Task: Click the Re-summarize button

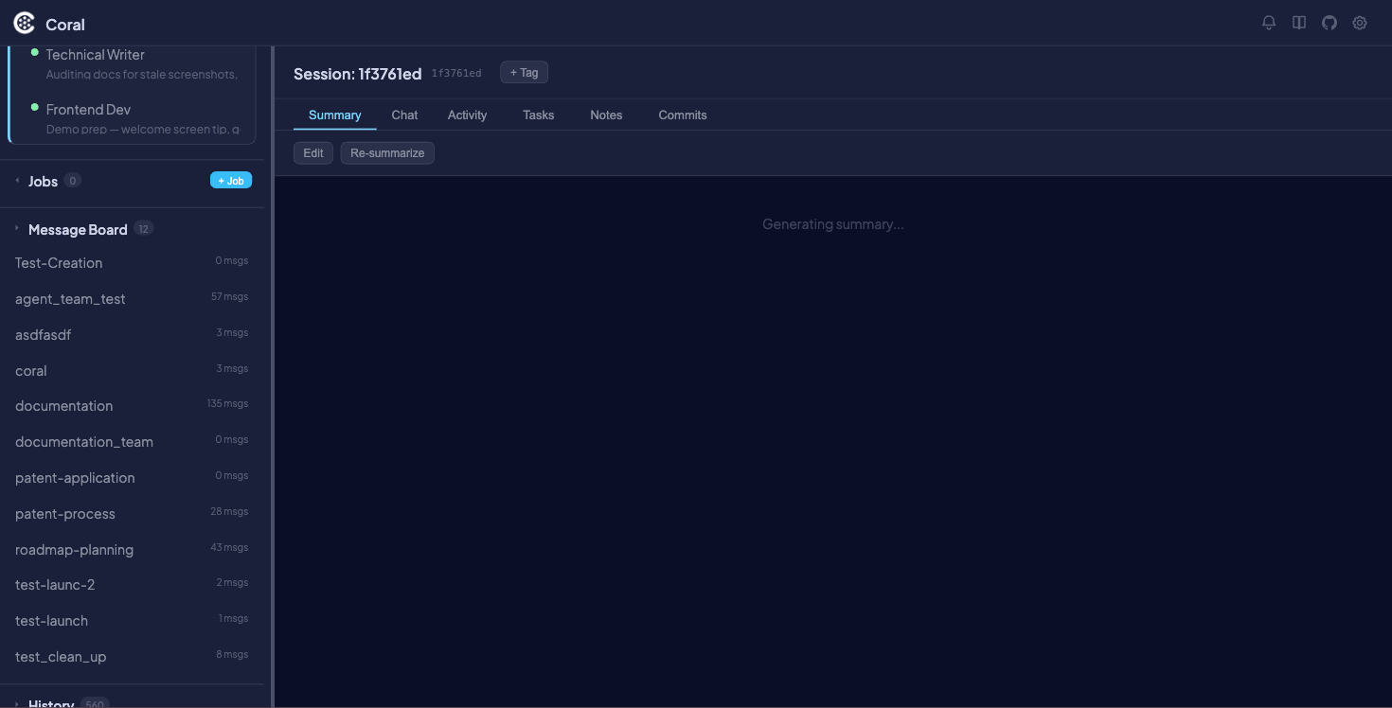Action: 387,152
